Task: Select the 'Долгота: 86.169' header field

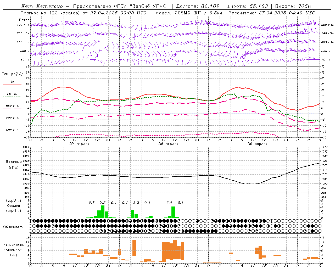Action: coord(198,6)
